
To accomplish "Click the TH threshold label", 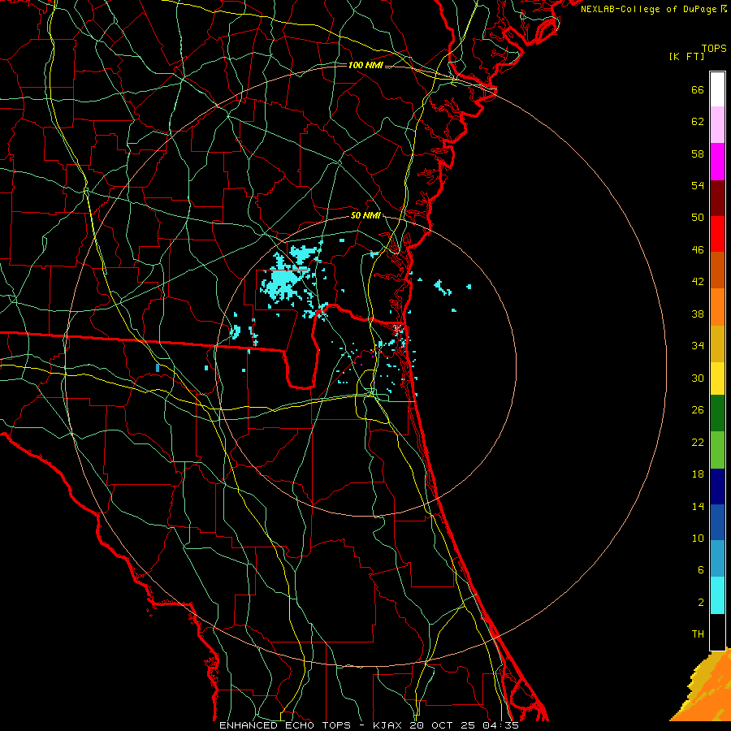I will (x=698, y=634).
